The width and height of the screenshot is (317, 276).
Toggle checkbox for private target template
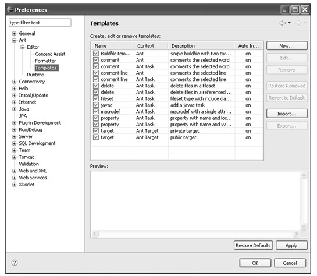tap(96, 130)
